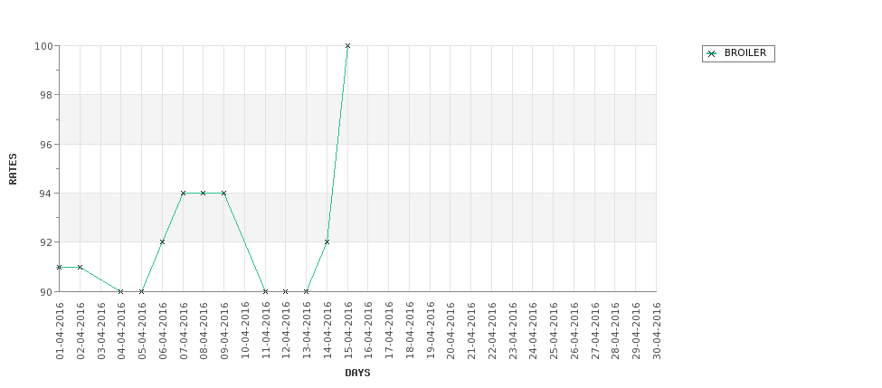Select the 14-04-2016 data marker at 92
882x388 pixels.
327,242
